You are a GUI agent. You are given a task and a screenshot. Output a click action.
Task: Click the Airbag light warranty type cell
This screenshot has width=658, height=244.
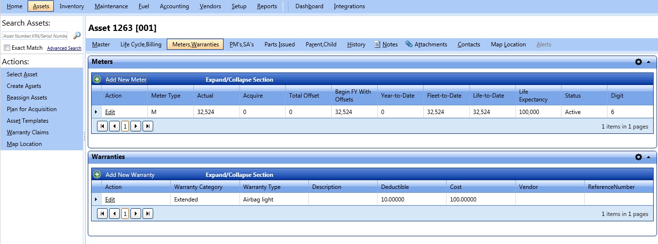coord(273,200)
